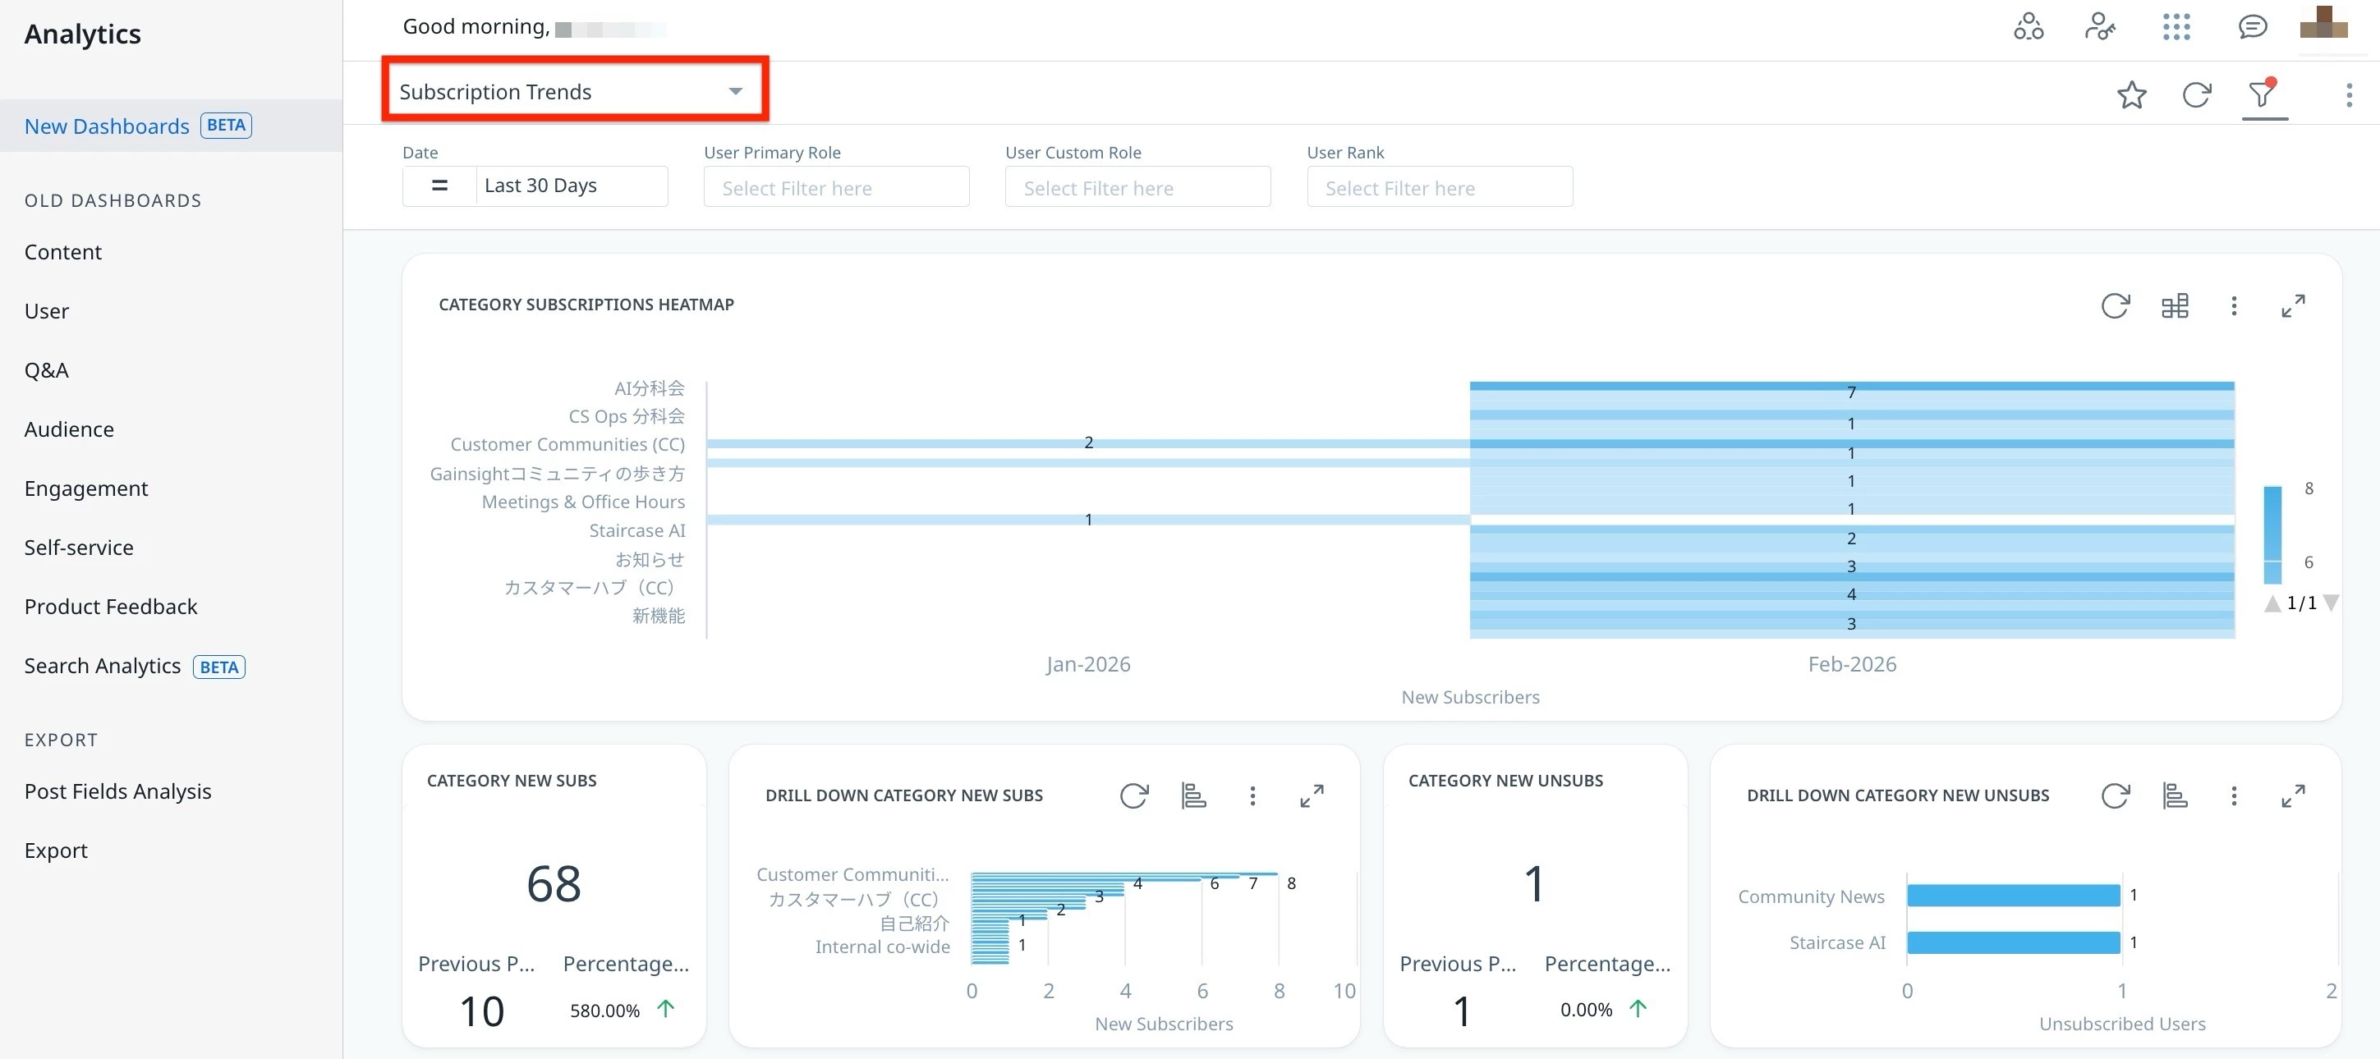Expand the heatmap widget to fullscreen

[x=2292, y=305]
